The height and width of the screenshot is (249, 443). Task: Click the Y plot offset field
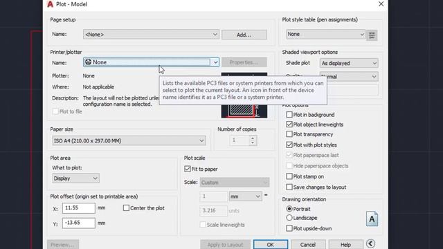pos(78,223)
